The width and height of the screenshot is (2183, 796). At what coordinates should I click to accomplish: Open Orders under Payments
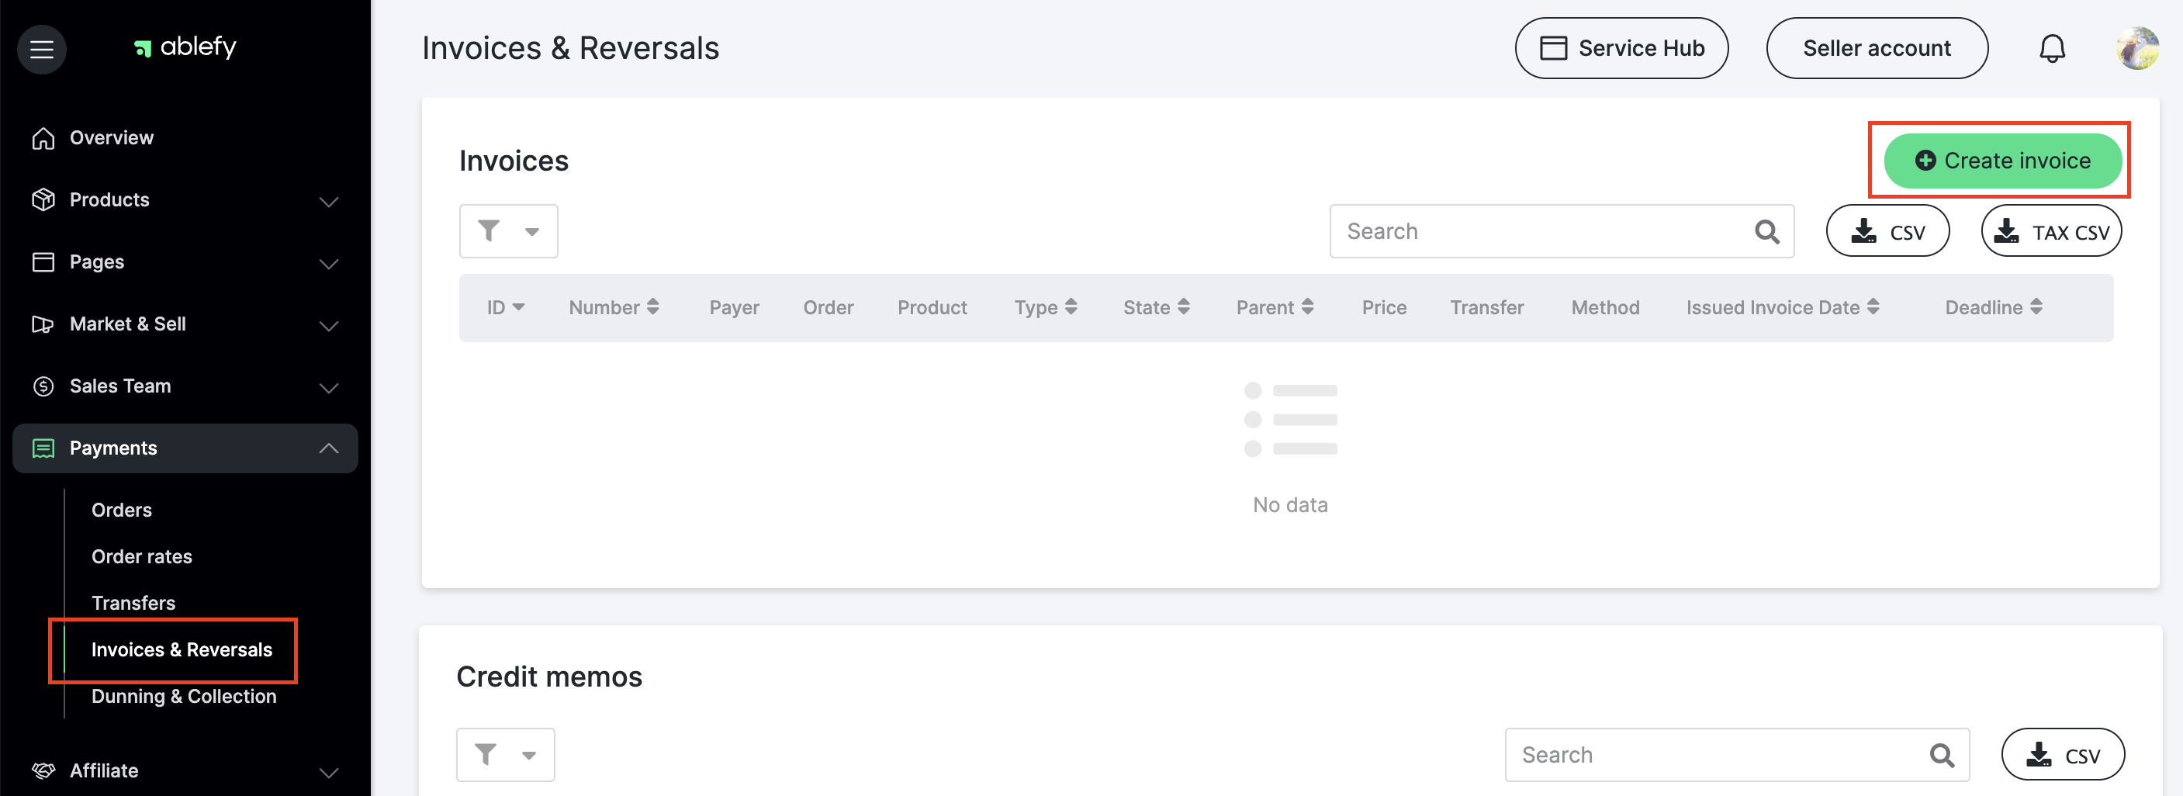[122, 510]
